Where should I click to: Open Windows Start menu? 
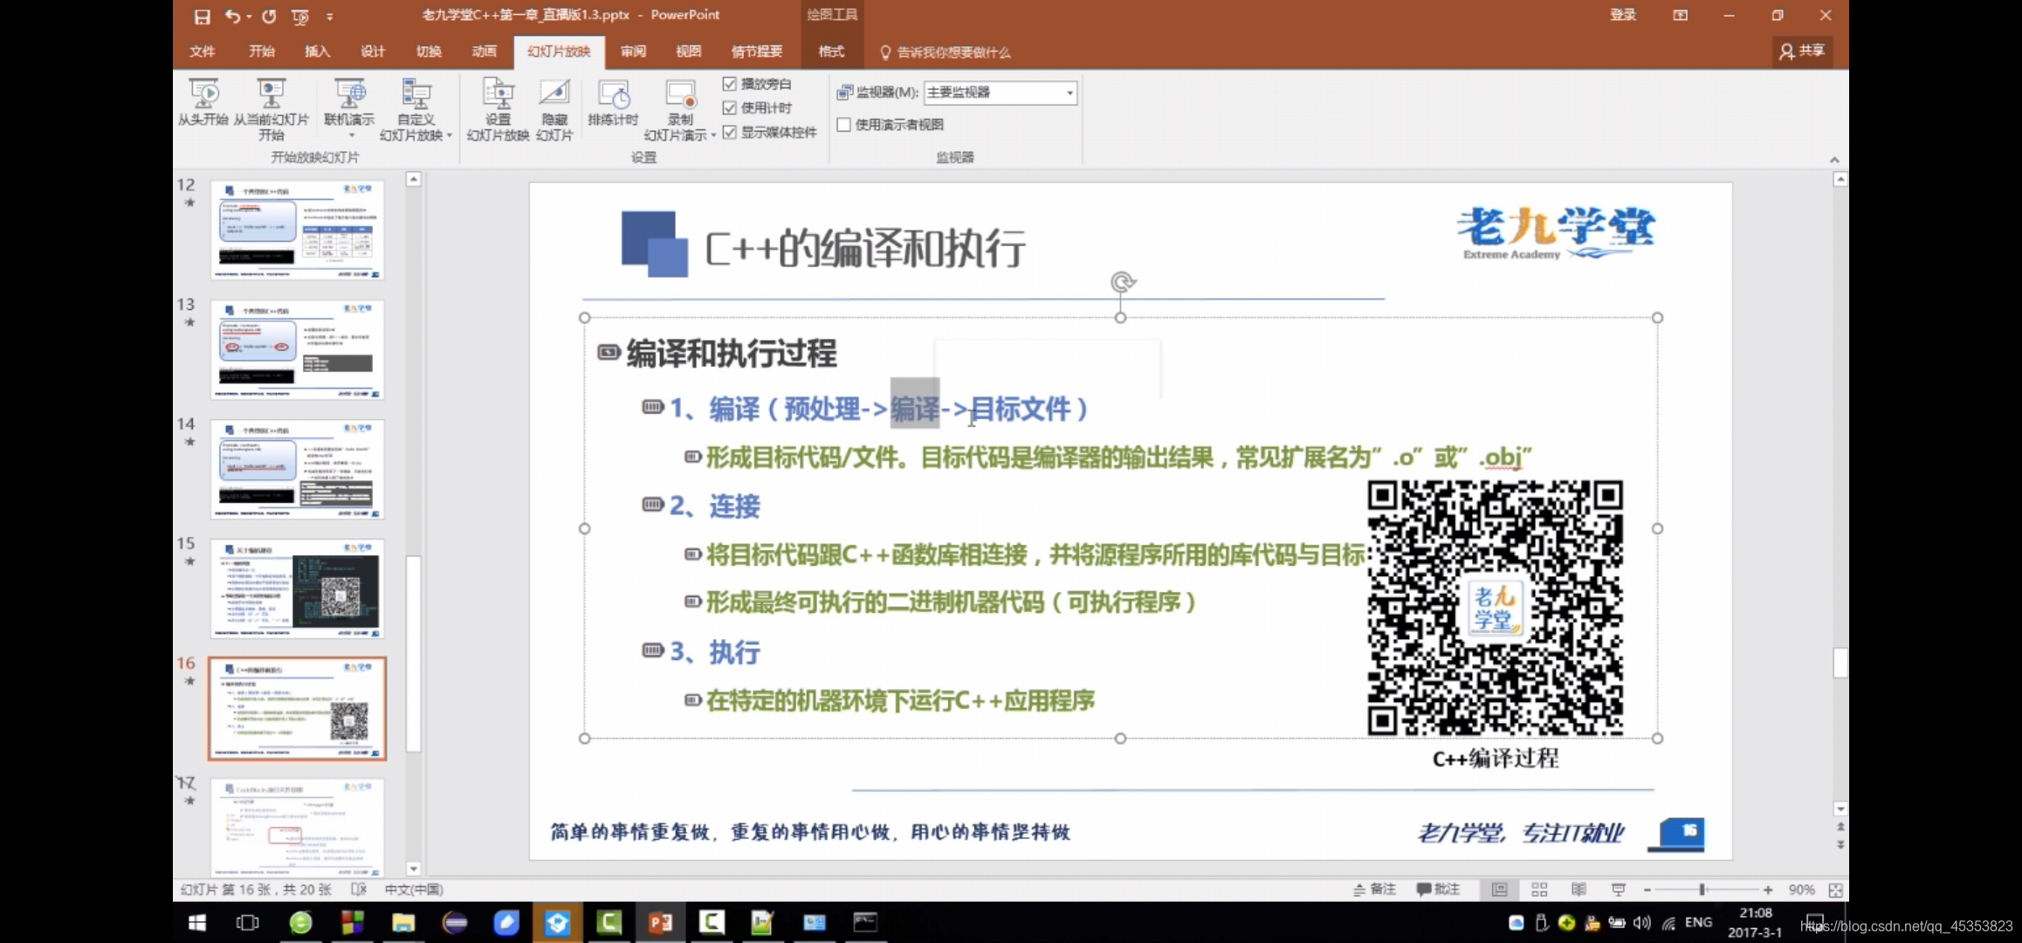[x=197, y=922]
